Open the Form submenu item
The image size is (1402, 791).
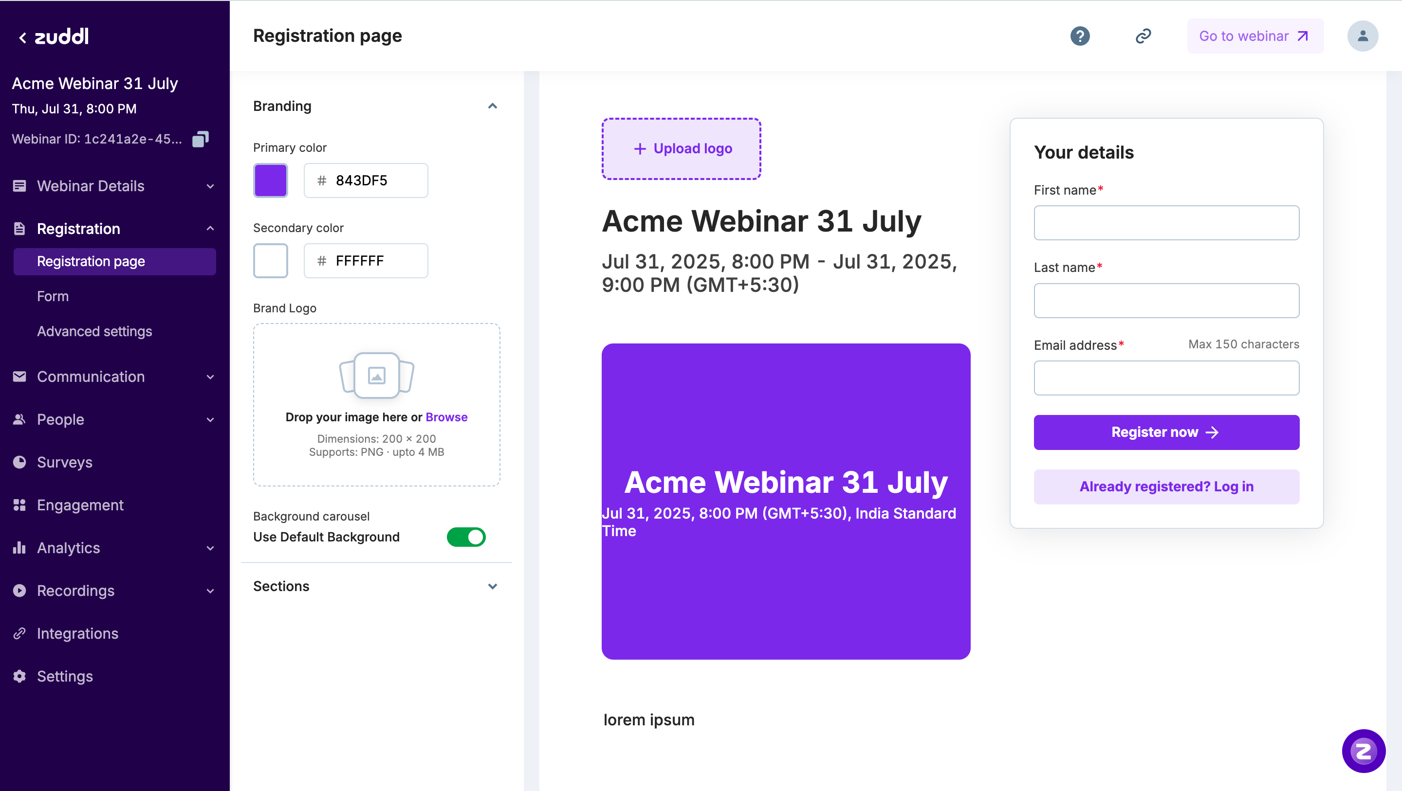pos(53,296)
